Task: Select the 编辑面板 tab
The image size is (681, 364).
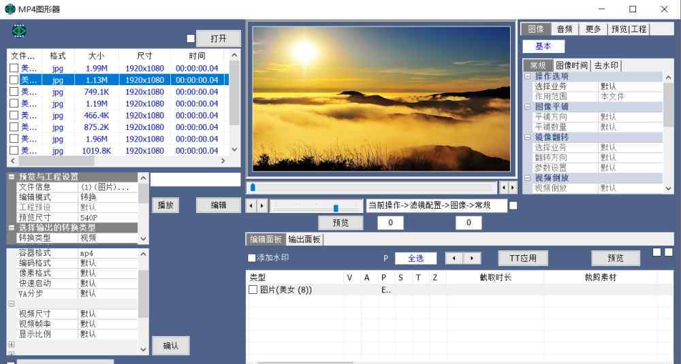Action: pyautogui.click(x=266, y=239)
